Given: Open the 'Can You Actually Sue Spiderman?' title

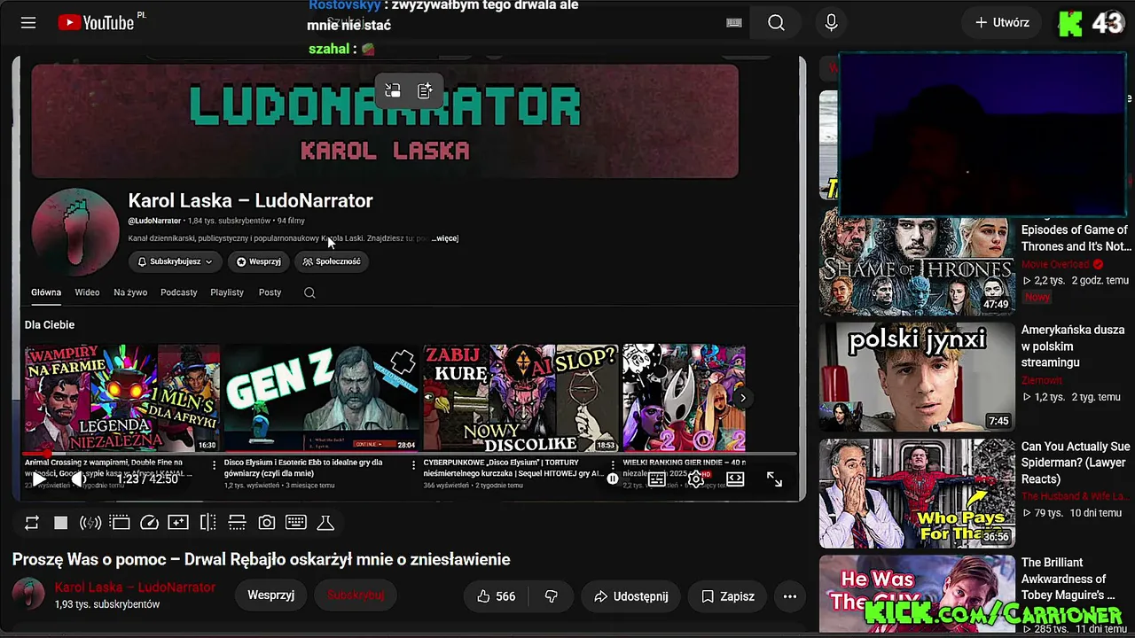Looking at the screenshot, I should coord(1076,463).
